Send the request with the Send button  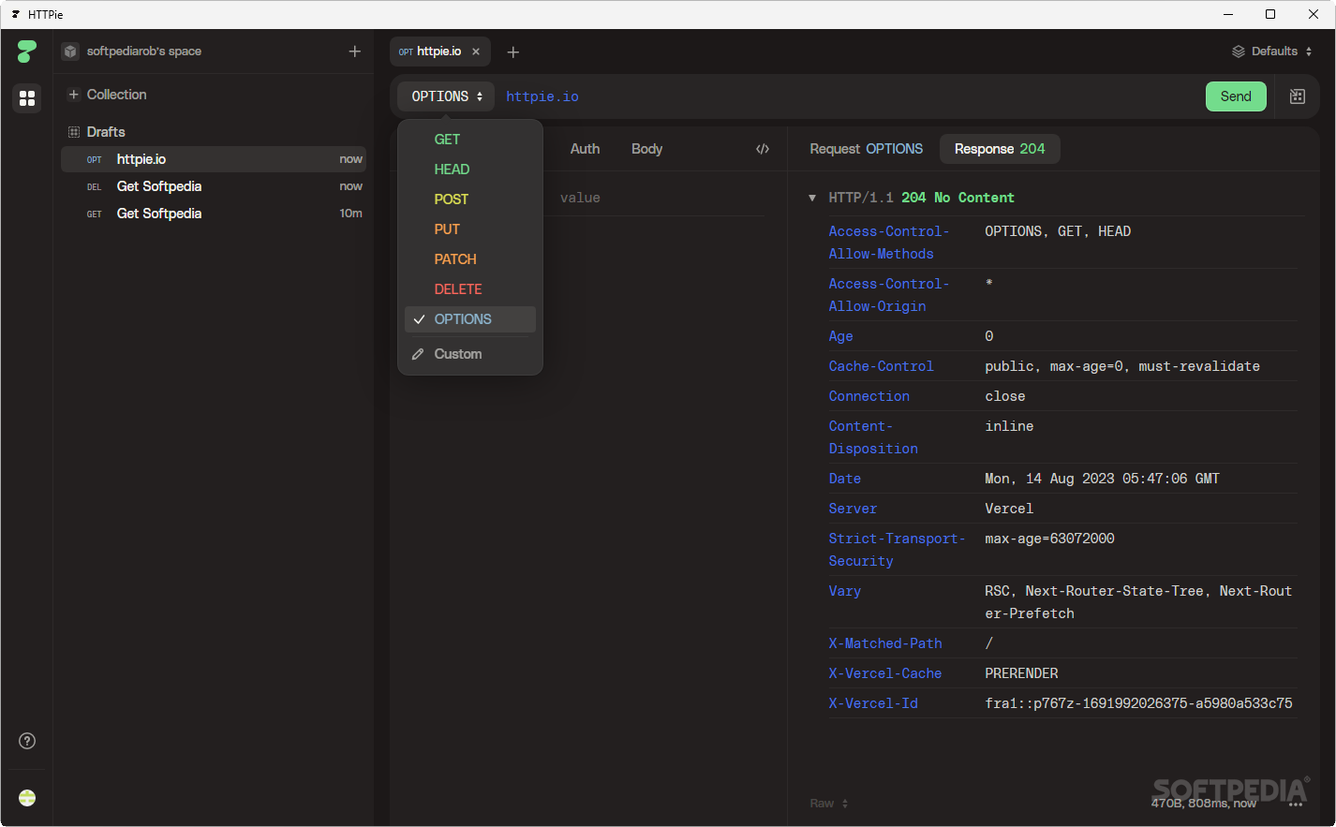(1236, 96)
